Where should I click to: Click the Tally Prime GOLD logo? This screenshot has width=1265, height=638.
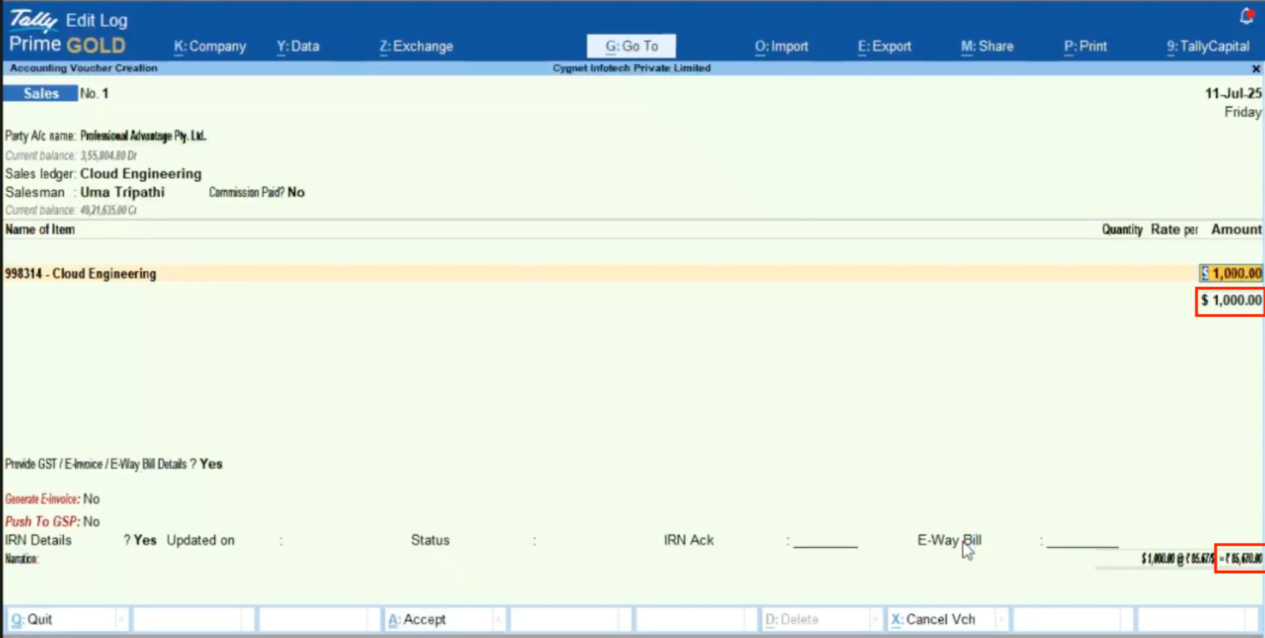tap(68, 33)
